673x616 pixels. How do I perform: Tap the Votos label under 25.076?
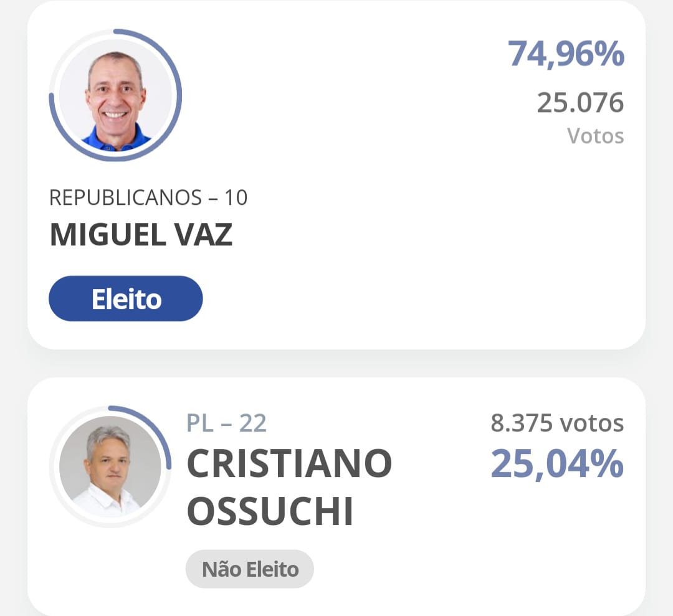click(595, 136)
